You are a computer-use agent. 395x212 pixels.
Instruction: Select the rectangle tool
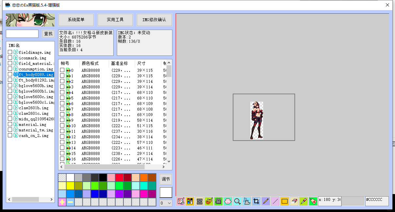point(284,201)
